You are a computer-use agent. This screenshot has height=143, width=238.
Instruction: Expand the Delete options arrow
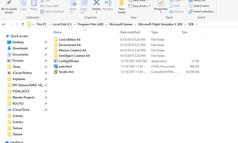96,12
